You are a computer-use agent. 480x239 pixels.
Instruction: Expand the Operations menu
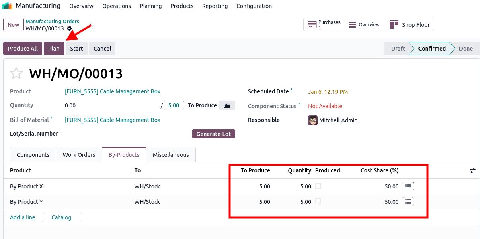pos(117,6)
